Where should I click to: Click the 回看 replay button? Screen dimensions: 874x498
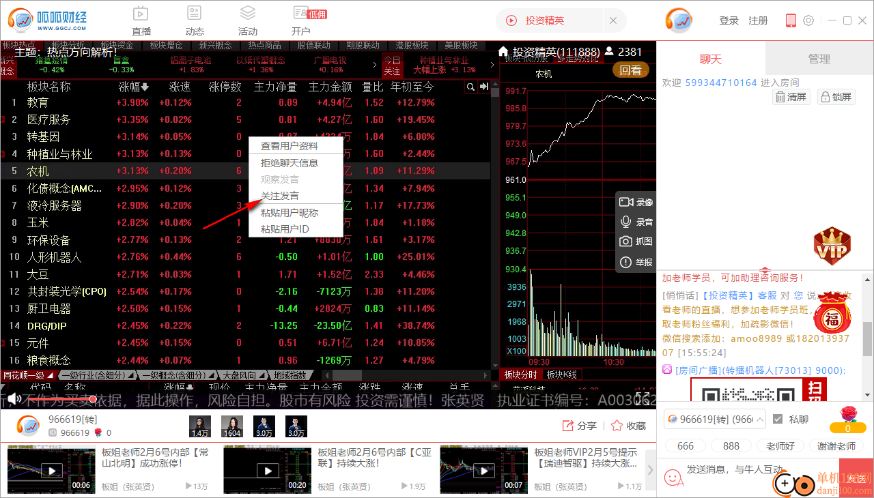630,70
